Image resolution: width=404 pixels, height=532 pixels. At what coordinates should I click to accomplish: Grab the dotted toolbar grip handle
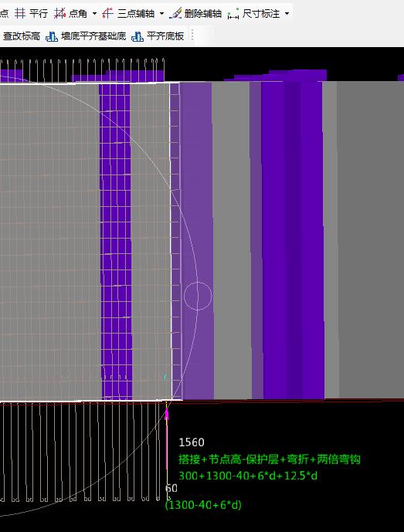click(192, 36)
